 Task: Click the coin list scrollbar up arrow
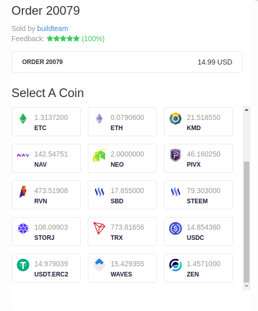click(x=246, y=110)
